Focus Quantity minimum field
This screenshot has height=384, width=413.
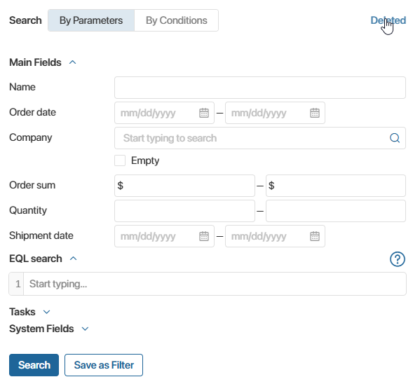[184, 211]
